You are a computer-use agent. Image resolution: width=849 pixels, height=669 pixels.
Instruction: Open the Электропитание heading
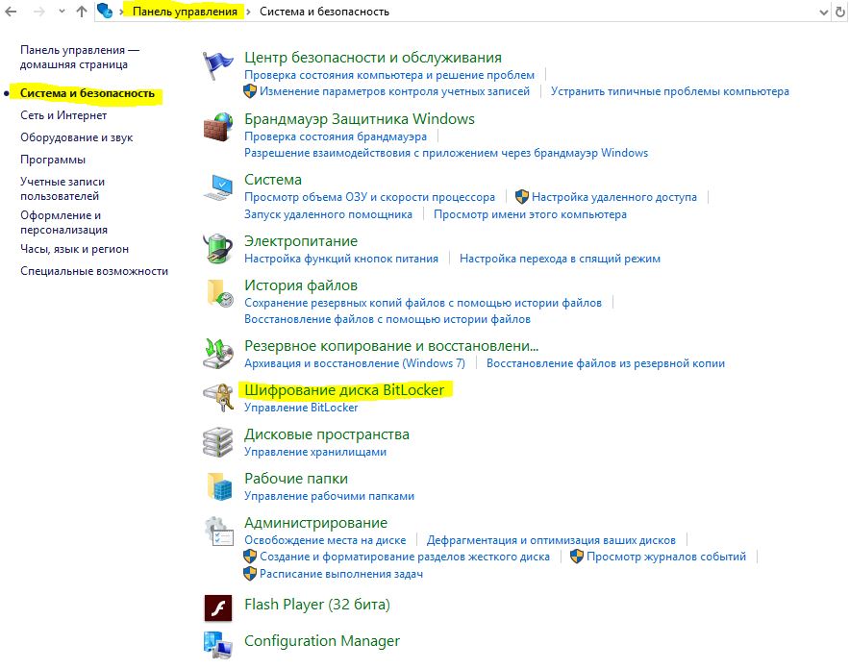(x=301, y=241)
